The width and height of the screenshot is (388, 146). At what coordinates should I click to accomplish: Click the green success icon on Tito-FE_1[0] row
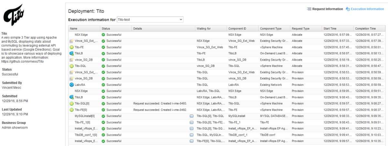[103, 122]
